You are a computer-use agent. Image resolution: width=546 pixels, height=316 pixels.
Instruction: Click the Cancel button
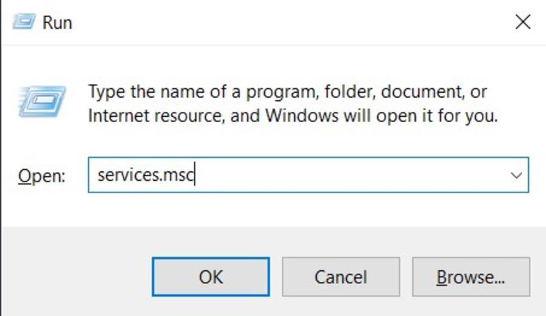pos(341,276)
